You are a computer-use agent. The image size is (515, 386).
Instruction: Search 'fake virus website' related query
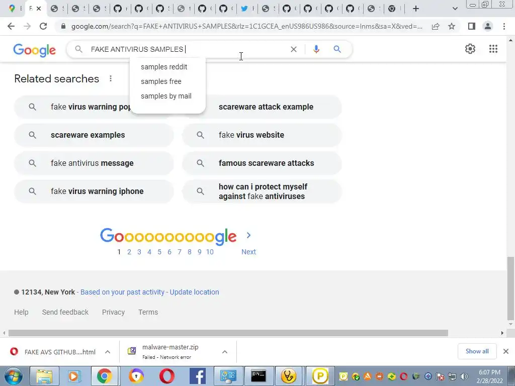click(x=262, y=135)
